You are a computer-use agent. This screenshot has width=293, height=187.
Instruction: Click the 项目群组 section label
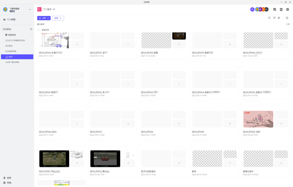[x=7, y=29]
